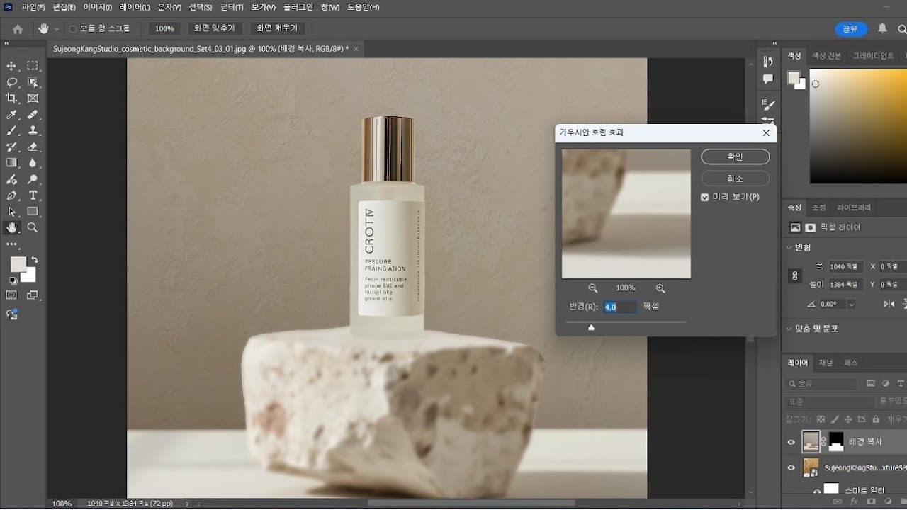Screen dimensions: 907x510
Task: Select the Rectangle shape tool
Action: [33, 212]
